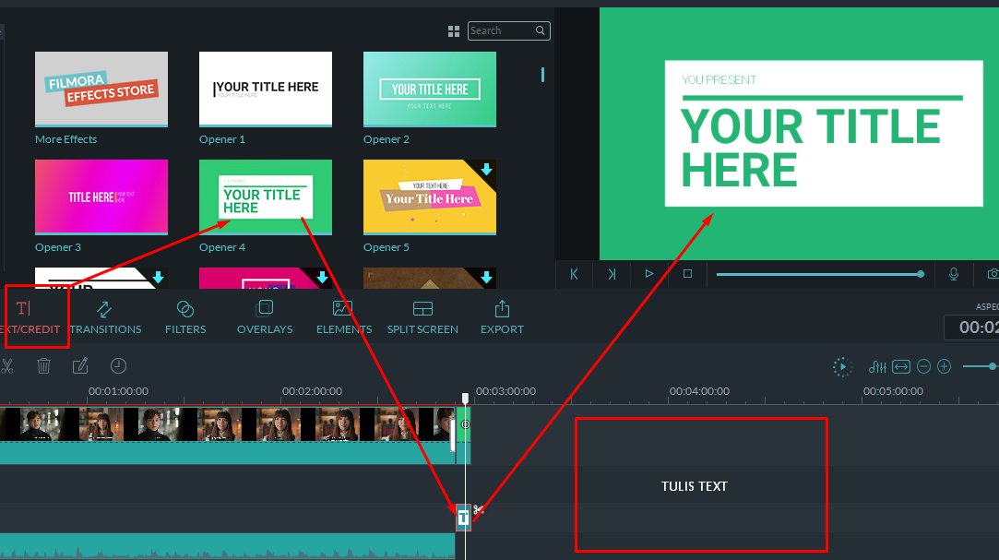Image resolution: width=999 pixels, height=560 pixels.
Task: Start render preview with dotted circle icon
Action: (x=842, y=366)
